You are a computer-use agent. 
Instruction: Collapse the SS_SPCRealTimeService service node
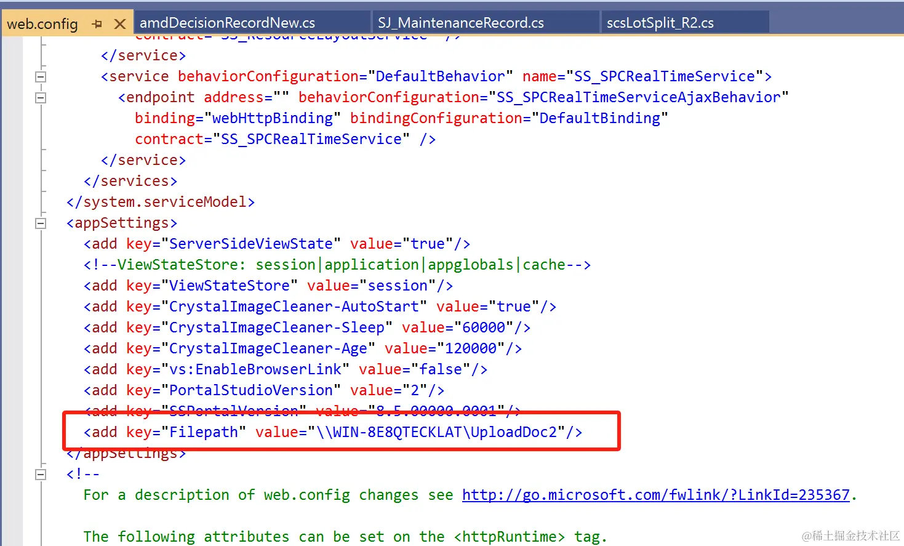[41, 77]
